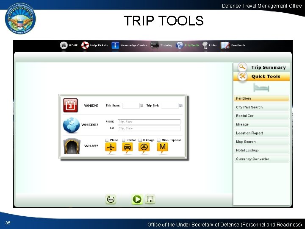This screenshot has height=229, width=305.
Task: Click the tunnel road WHAT icon
Action: click(x=72, y=146)
